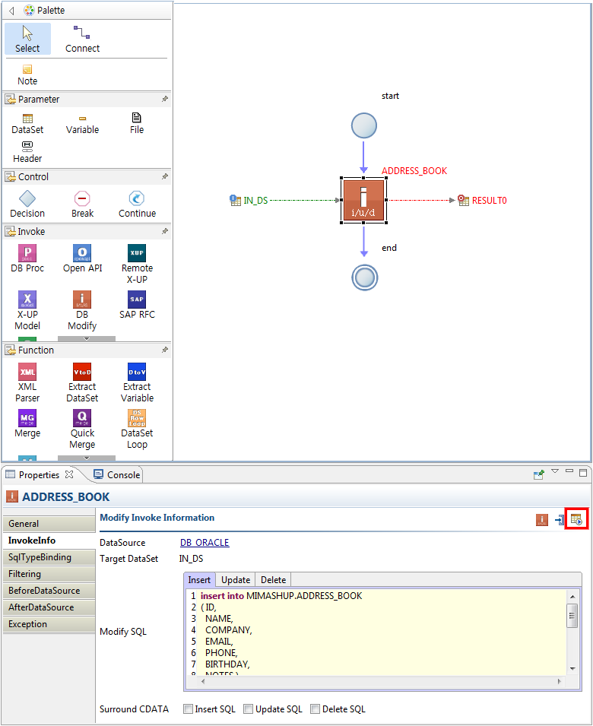Select the RESULT0 output dataset on canvas
Screen dimensions: 593x726
pyautogui.click(x=482, y=201)
